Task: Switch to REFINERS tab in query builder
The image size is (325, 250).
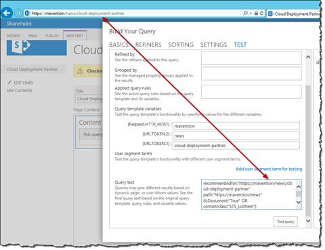Action: click(148, 45)
